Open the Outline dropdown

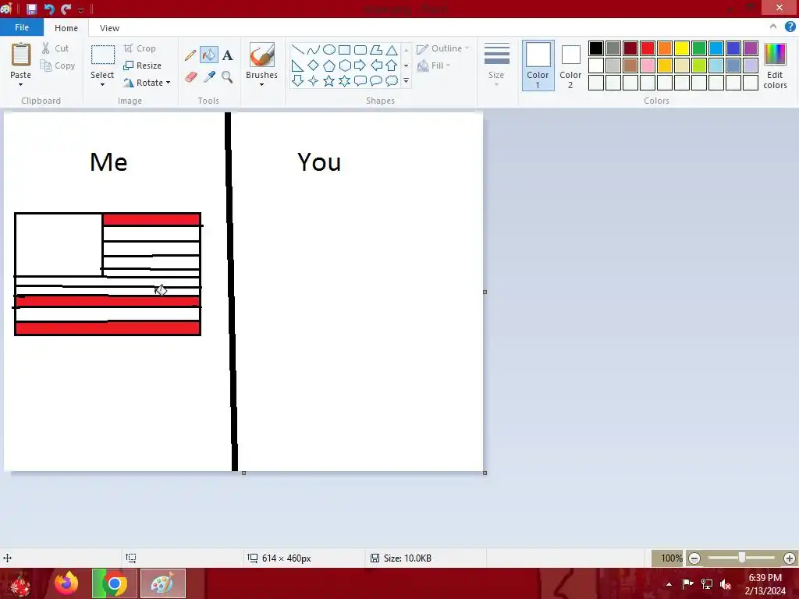click(x=442, y=48)
